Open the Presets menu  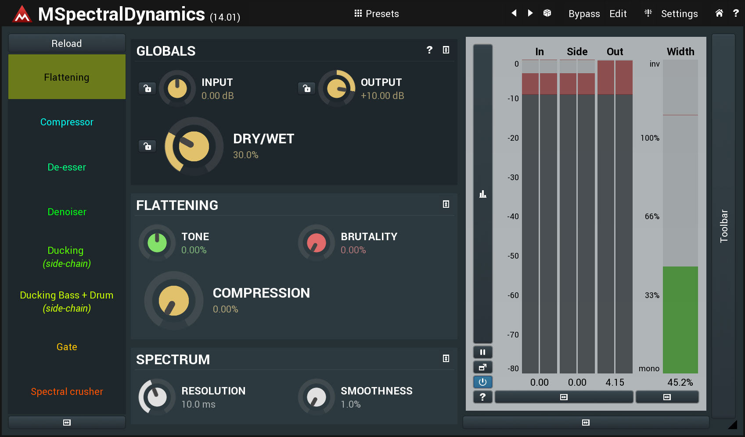(x=377, y=14)
